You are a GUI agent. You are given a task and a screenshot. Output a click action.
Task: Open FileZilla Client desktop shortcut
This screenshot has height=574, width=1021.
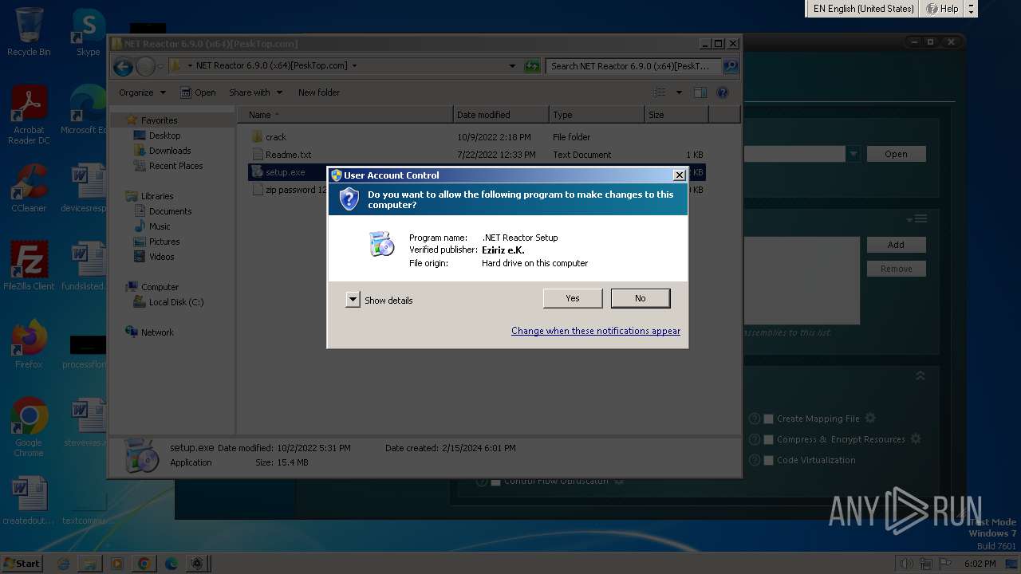(x=29, y=266)
